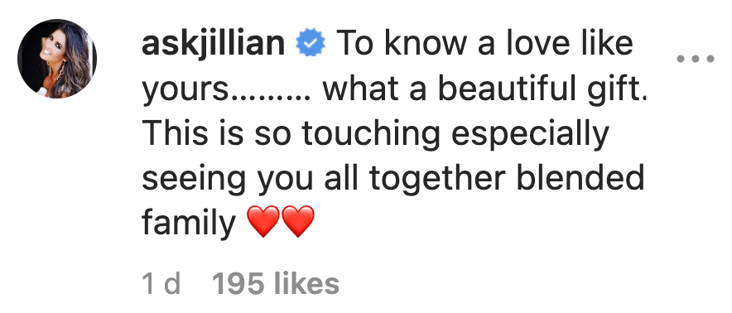Image resolution: width=732 pixels, height=313 pixels.
Task: Click the second red heart emoji
Action: (x=298, y=221)
